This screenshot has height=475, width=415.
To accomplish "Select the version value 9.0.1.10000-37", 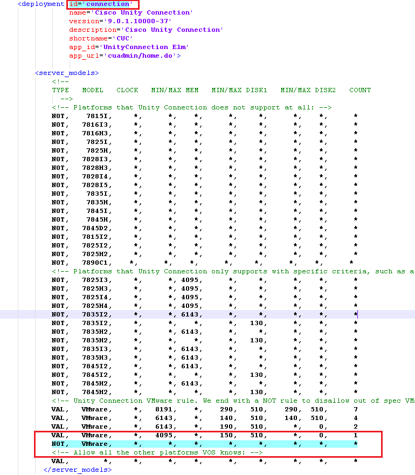I will click(x=138, y=21).
